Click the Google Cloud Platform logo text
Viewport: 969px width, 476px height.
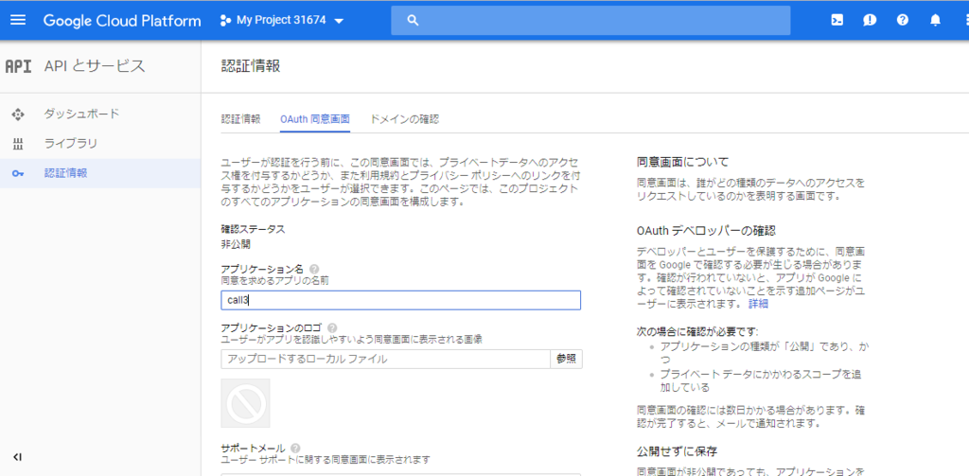[x=122, y=21]
